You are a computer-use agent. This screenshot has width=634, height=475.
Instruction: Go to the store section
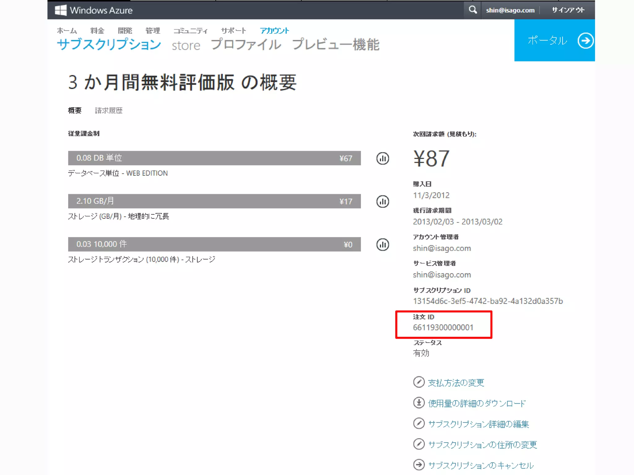click(186, 45)
